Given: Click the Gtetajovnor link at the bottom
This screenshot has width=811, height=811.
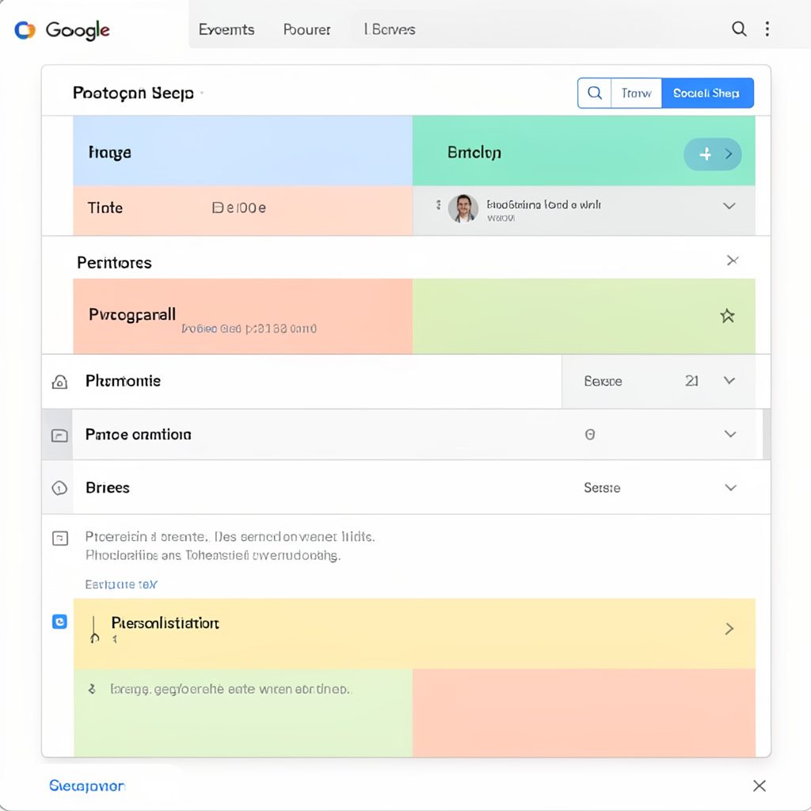Looking at the screenshot, I should coord(87,786).
